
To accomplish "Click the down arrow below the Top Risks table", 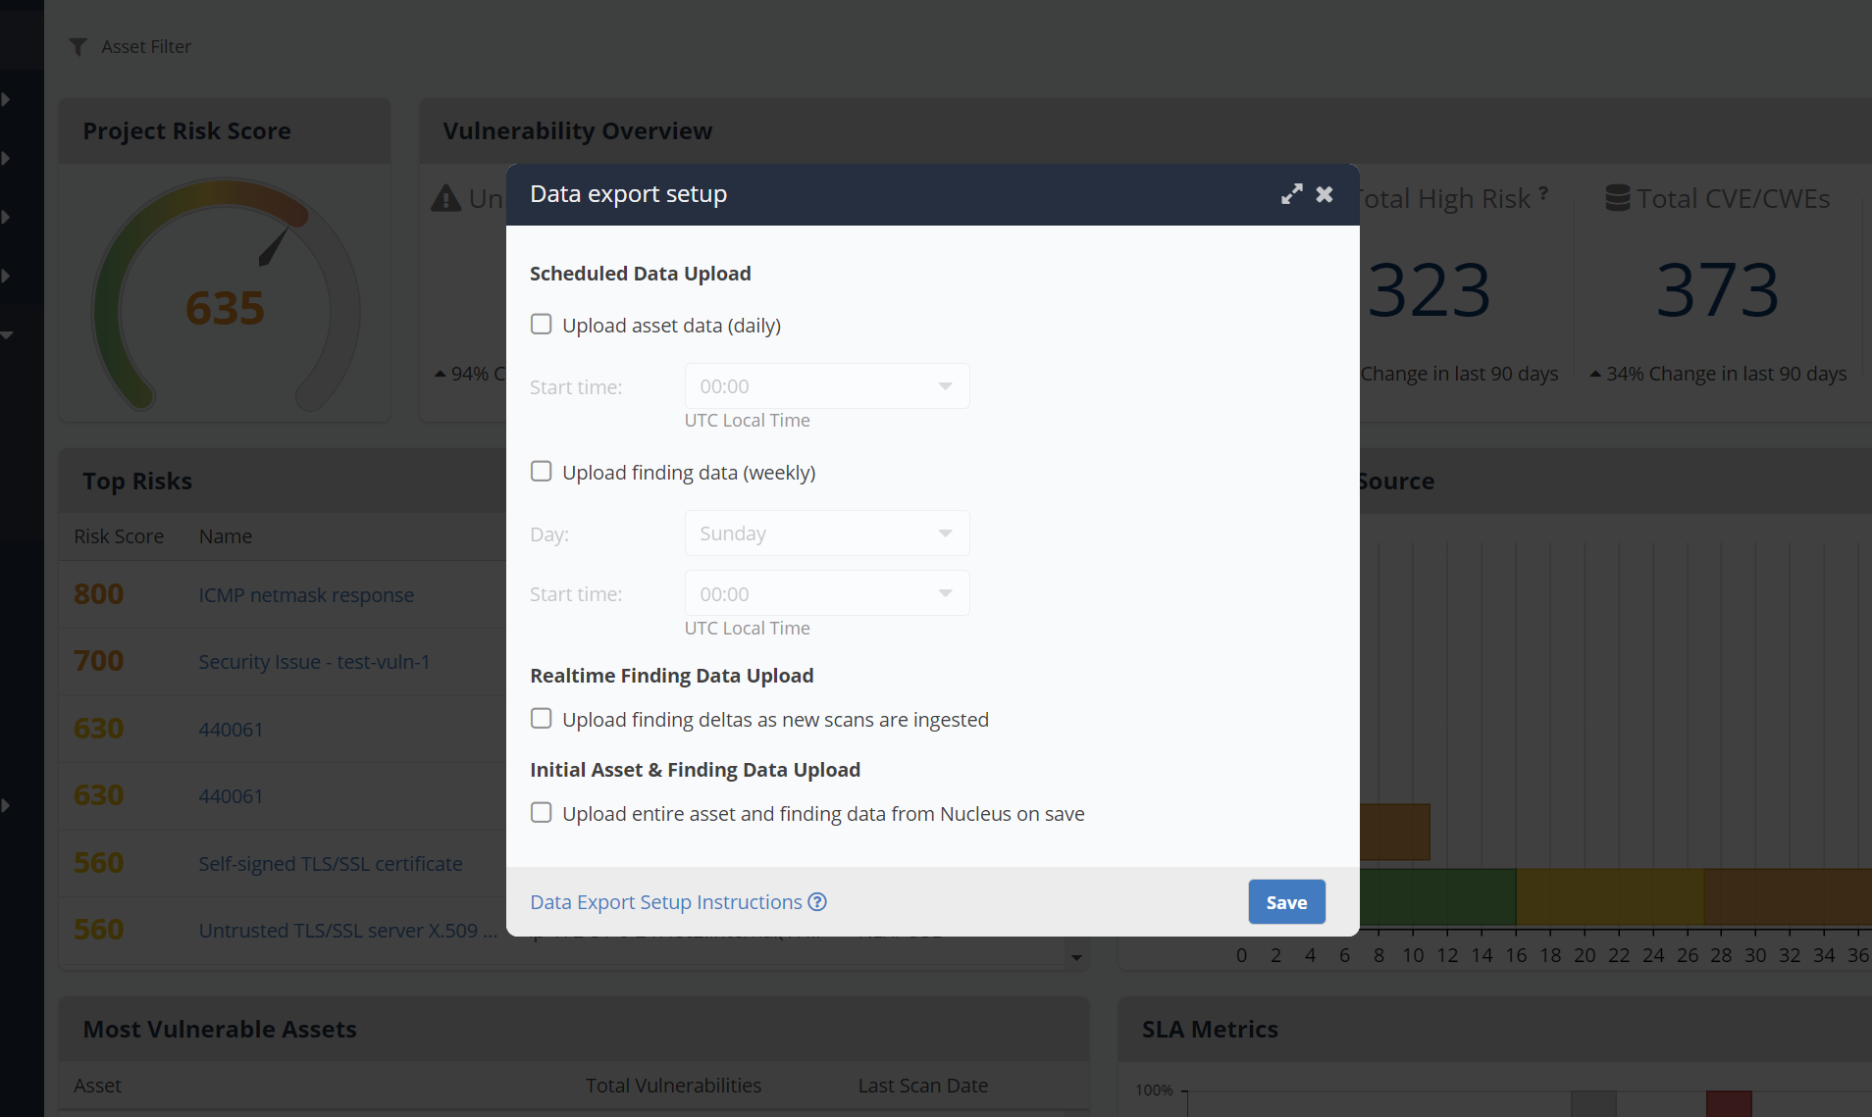I will pyautogui.click(x=1075, y=957).
